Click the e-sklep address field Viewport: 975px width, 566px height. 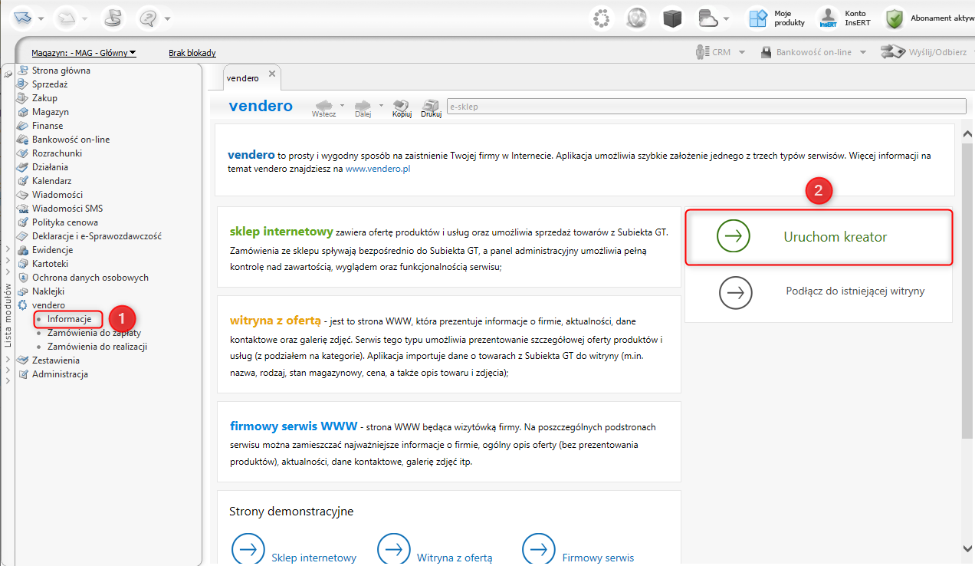(705, 107)
